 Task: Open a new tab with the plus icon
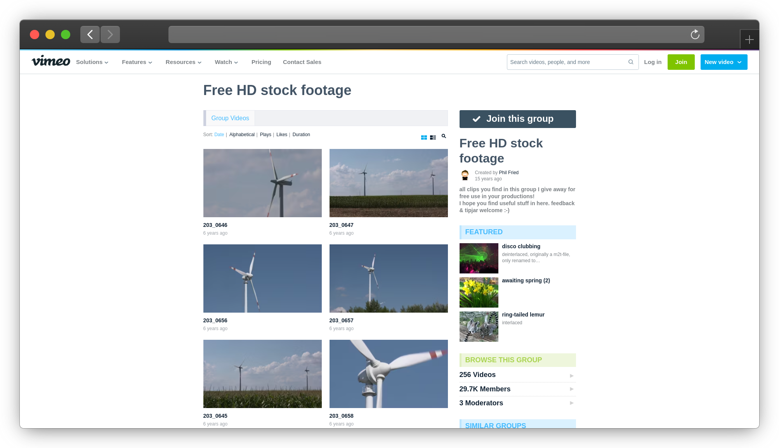749,40
